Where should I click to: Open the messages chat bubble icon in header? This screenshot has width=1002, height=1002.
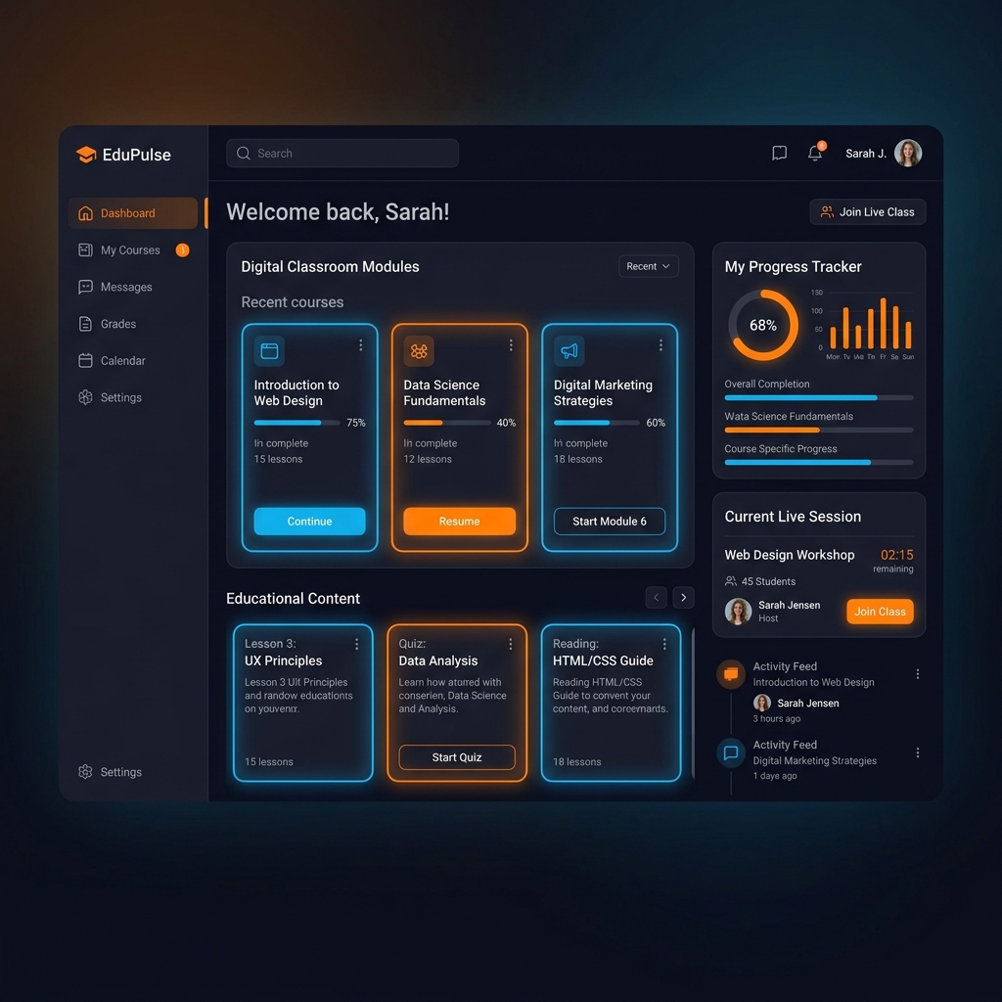pos(779,153)
